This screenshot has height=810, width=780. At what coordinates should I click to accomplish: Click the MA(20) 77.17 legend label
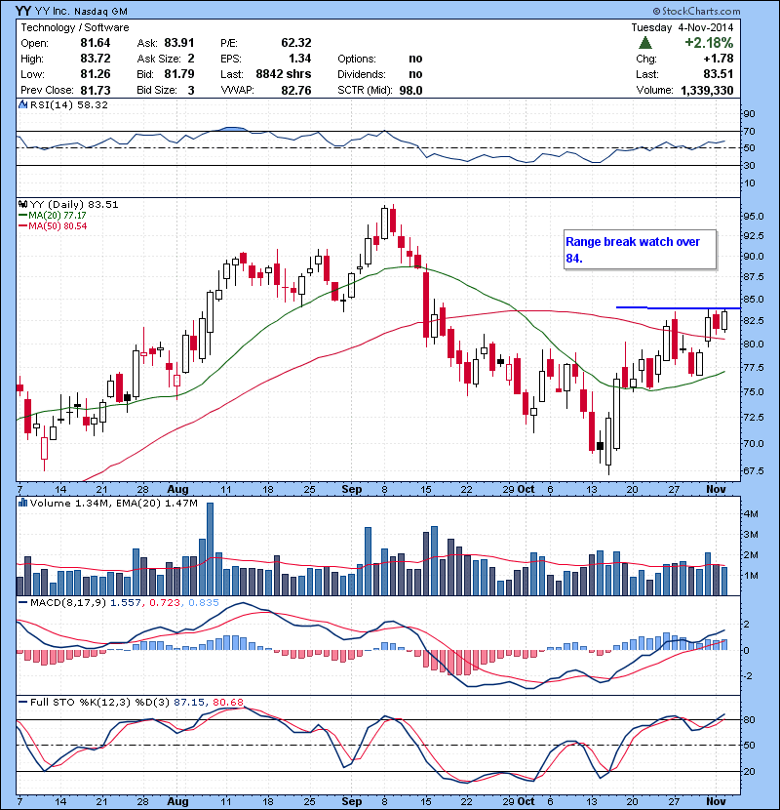click(x=57, y=216)
